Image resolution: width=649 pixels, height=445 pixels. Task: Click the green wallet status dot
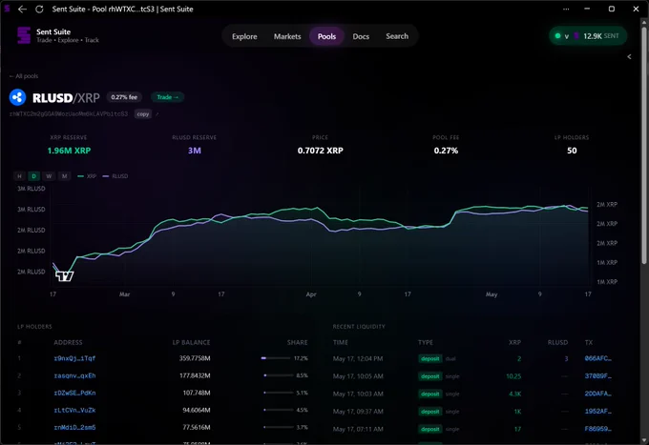click(557, 36)
